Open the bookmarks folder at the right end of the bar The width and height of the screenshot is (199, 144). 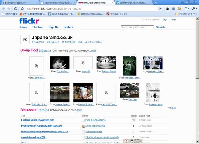click(x=186, y=14)
